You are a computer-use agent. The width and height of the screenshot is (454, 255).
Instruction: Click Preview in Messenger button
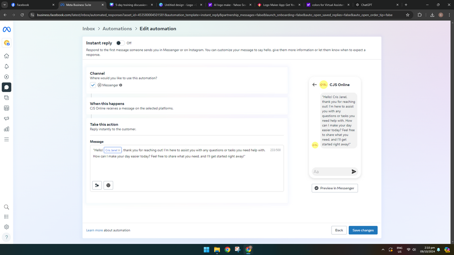[334, 188]
